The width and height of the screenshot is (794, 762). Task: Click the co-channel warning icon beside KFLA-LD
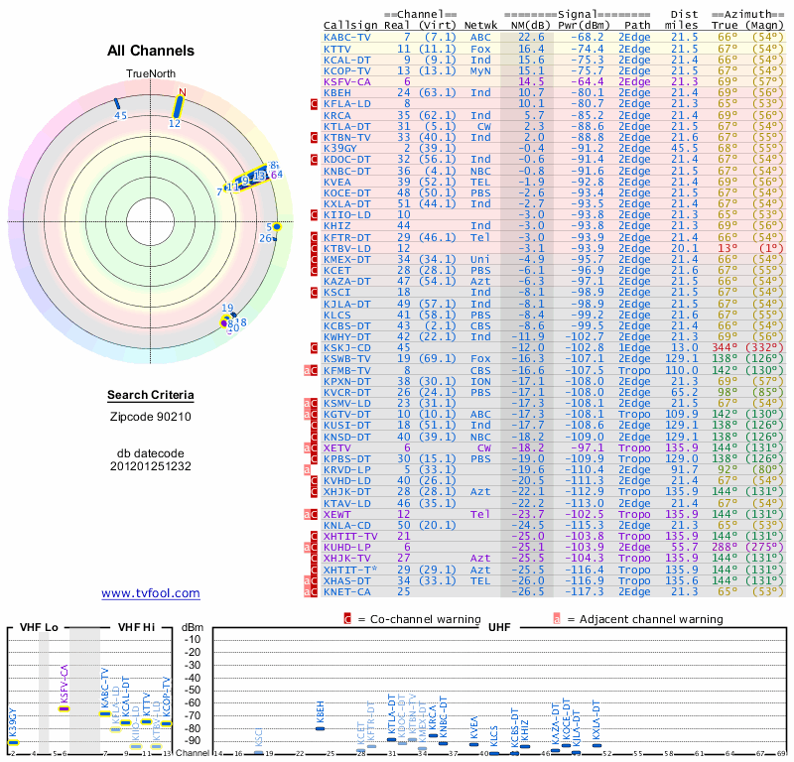coord(314,104)
